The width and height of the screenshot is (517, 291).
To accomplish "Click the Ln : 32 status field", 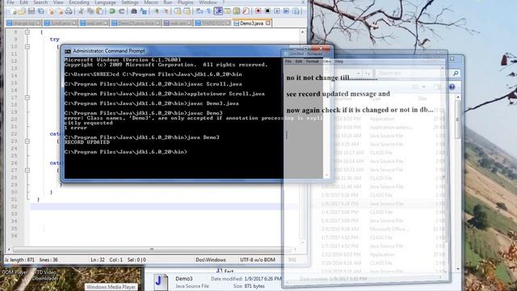I will point(97,259).
